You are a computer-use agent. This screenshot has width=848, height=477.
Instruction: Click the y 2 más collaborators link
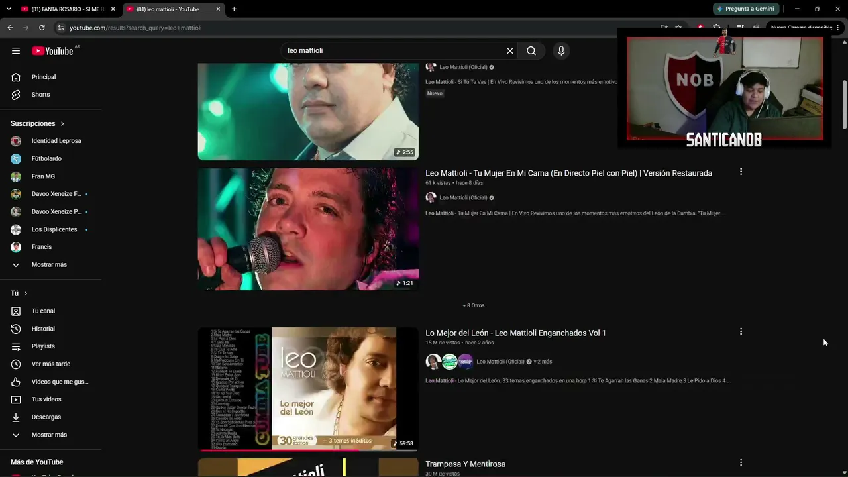(543, 362)
